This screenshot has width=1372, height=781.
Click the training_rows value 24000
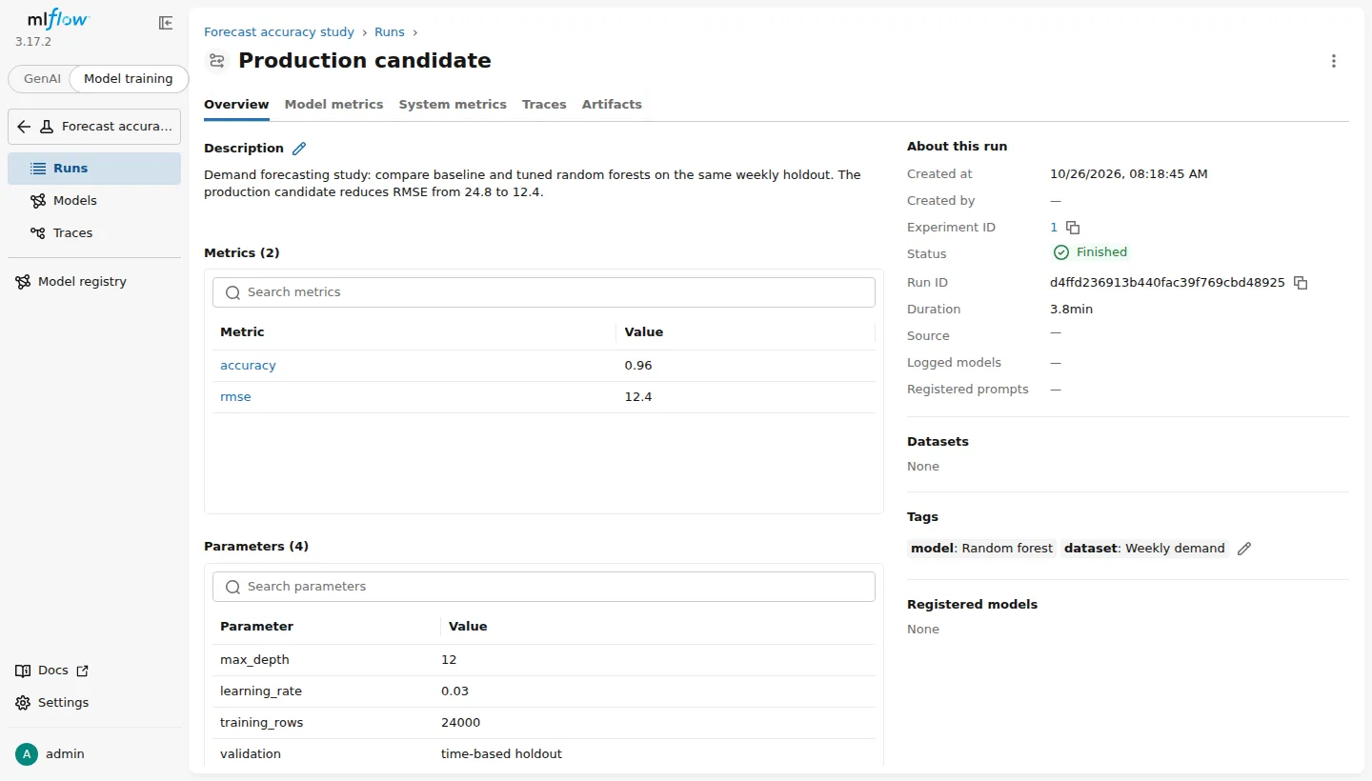point(460,723)
